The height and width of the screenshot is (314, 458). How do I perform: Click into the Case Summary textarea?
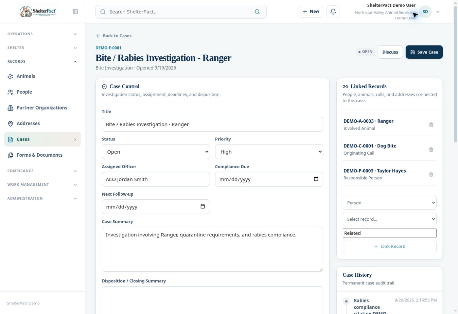[212, 249]
